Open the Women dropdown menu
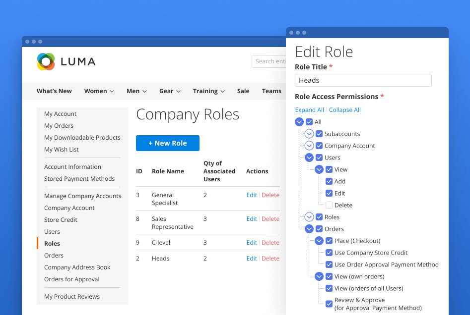 pos(99,91)
